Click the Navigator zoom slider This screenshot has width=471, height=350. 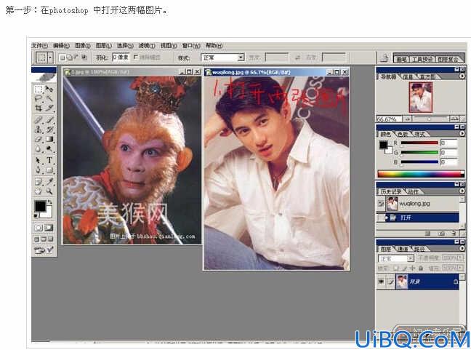[430, 119]
